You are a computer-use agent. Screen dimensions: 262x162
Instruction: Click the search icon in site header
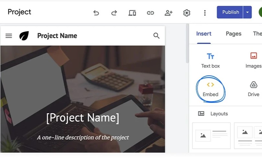click(x=156, y=36)
